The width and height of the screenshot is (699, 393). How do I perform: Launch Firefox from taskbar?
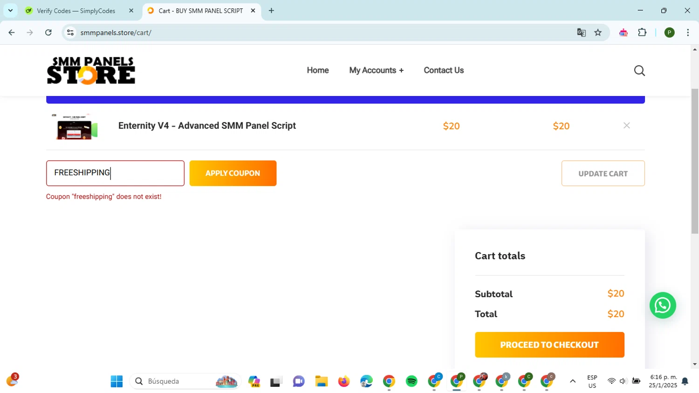click(x=344, y=381)
